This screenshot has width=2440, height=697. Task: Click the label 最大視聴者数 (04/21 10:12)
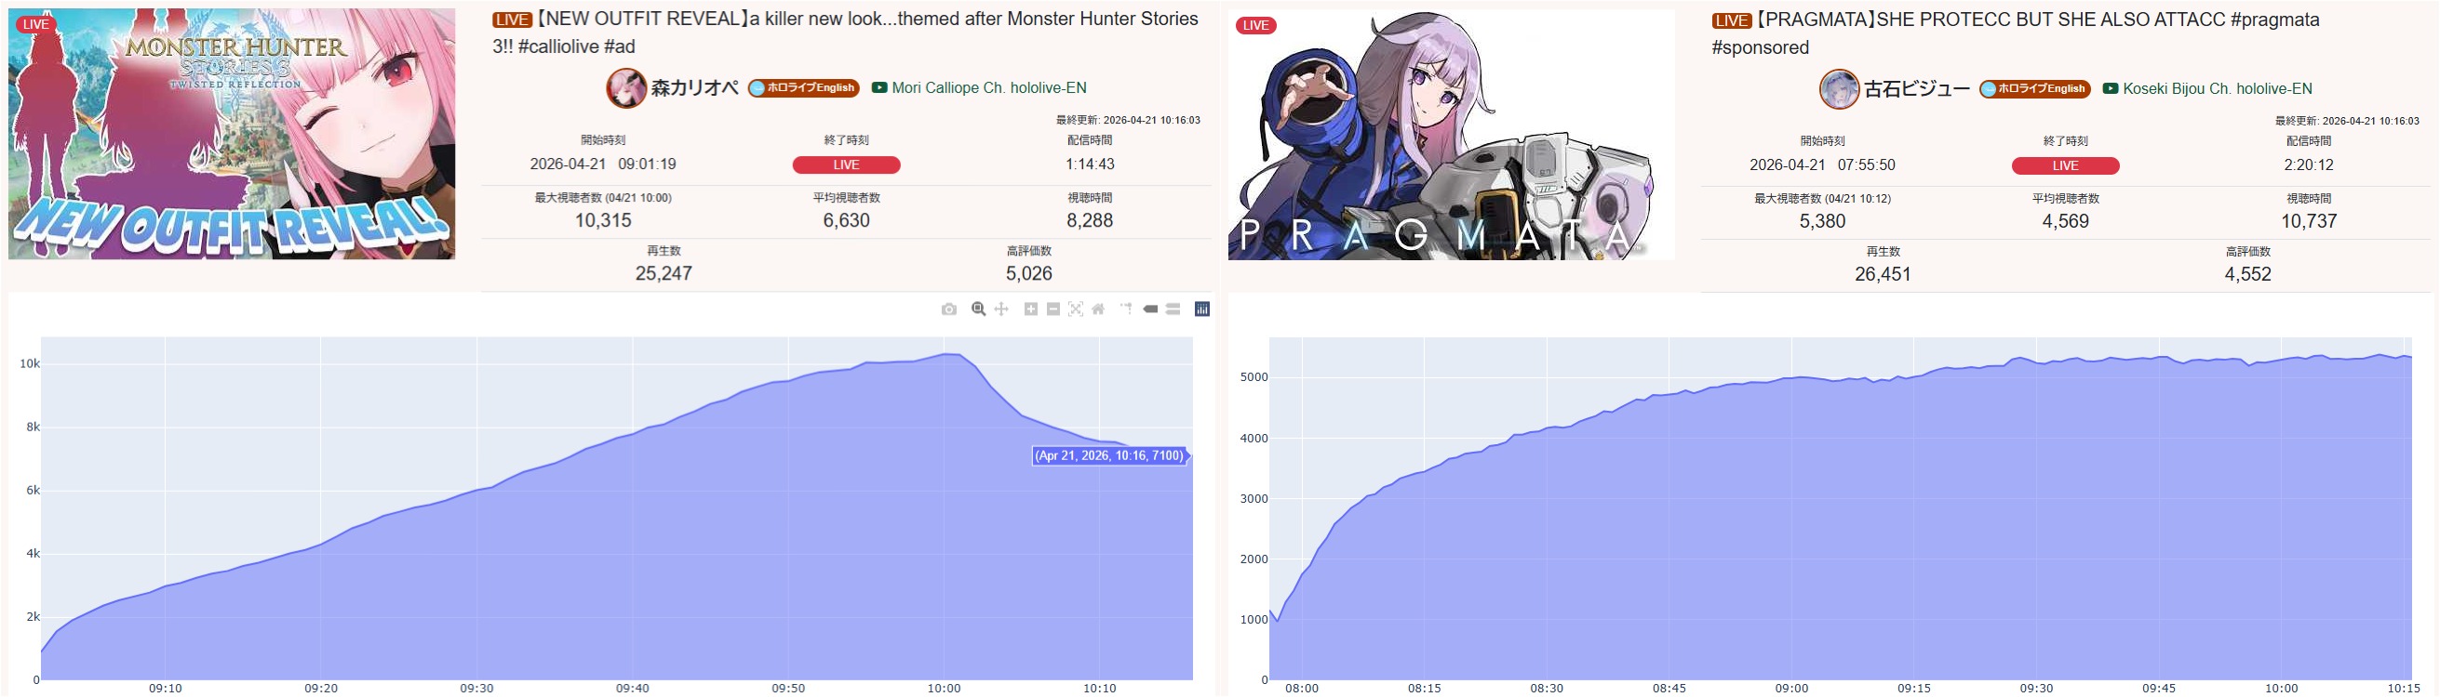tap(1822, 199)
